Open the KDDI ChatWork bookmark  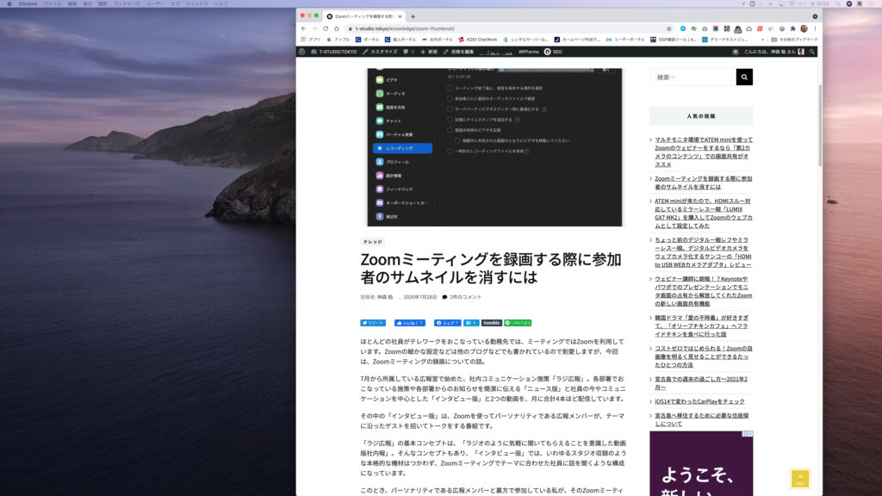477,40
